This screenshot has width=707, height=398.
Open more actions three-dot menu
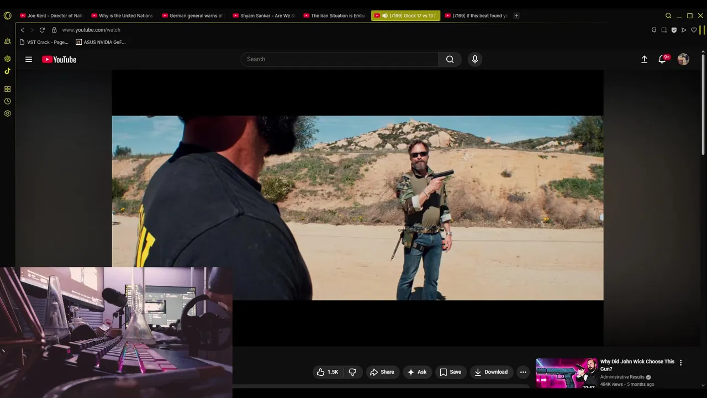click(x=523, y=372)
